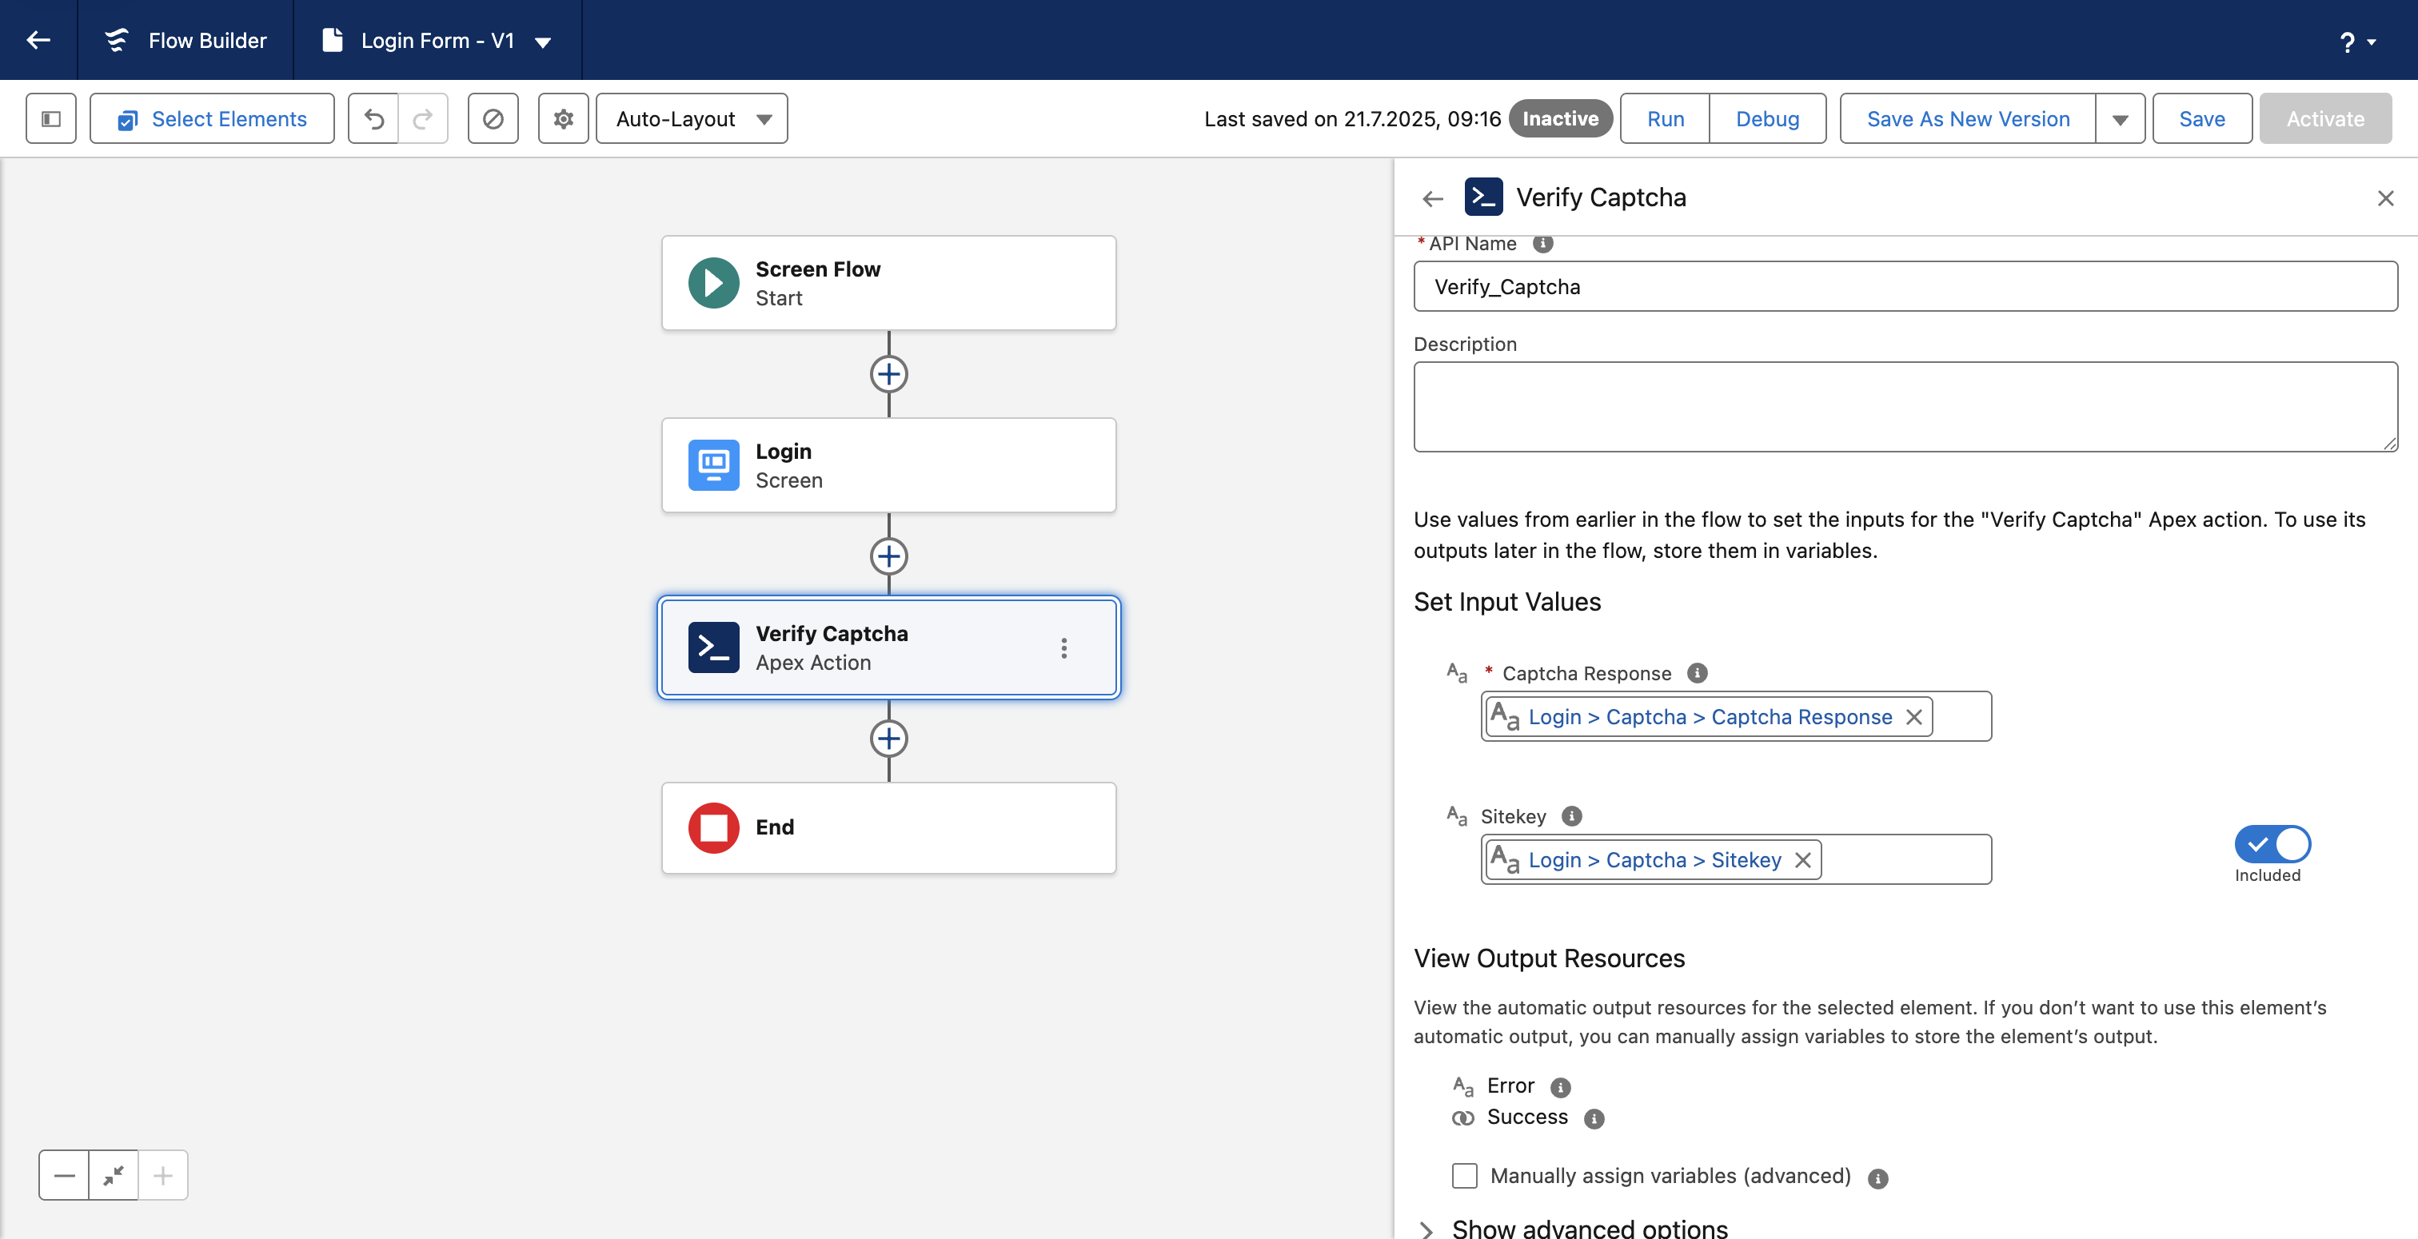Open the flow errors and warnings icon
The width and height of the screenshot is (2418, 1239).
(493, 119)
